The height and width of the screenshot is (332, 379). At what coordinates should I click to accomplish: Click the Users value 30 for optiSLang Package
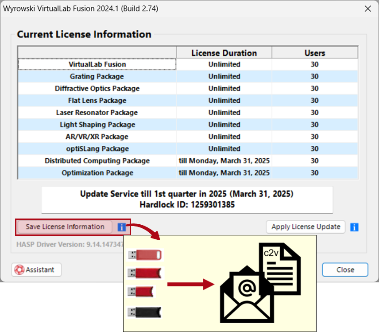pyautogui.click(x=315, y=148)
